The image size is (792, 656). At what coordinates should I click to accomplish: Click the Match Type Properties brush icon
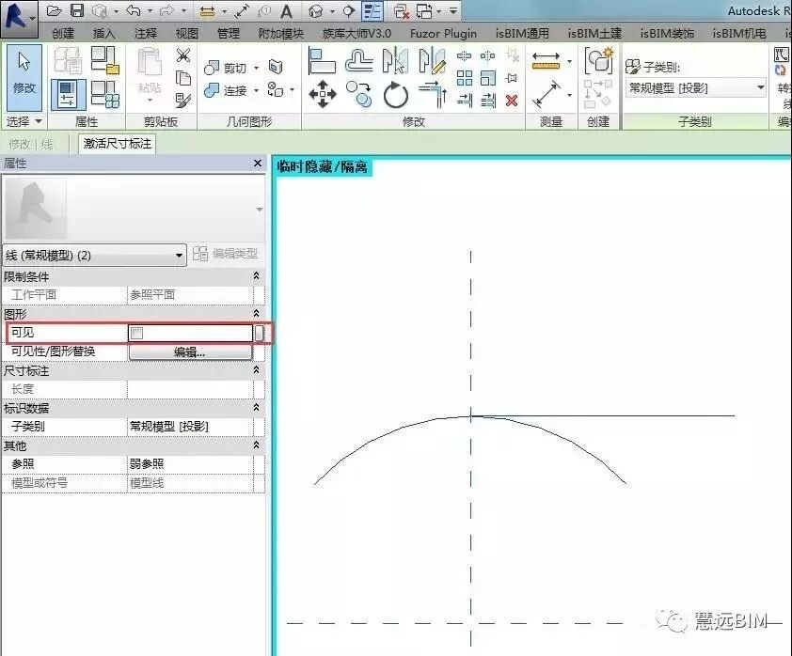[x=183, y=100]
